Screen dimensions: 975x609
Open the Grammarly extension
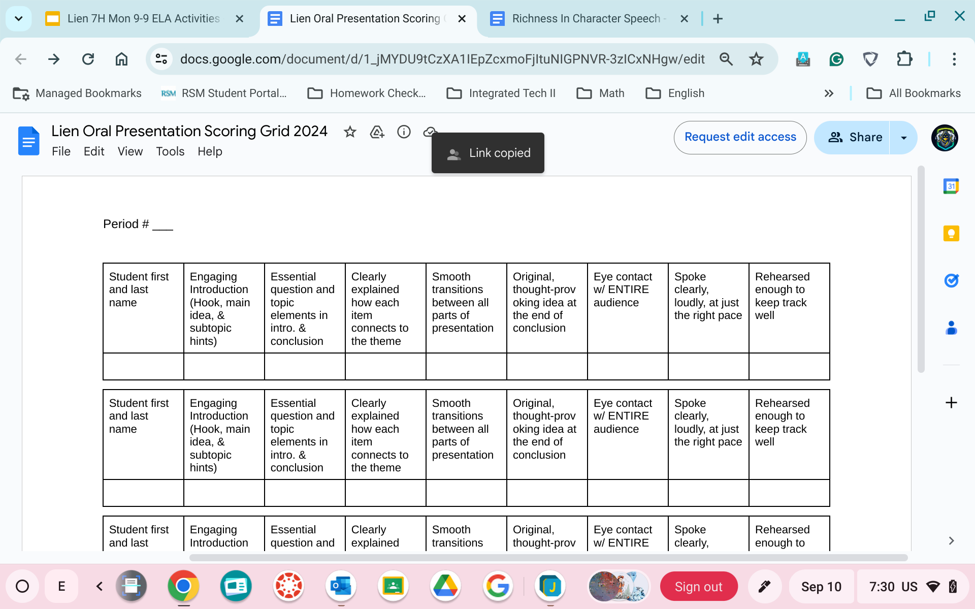(836, 59)
